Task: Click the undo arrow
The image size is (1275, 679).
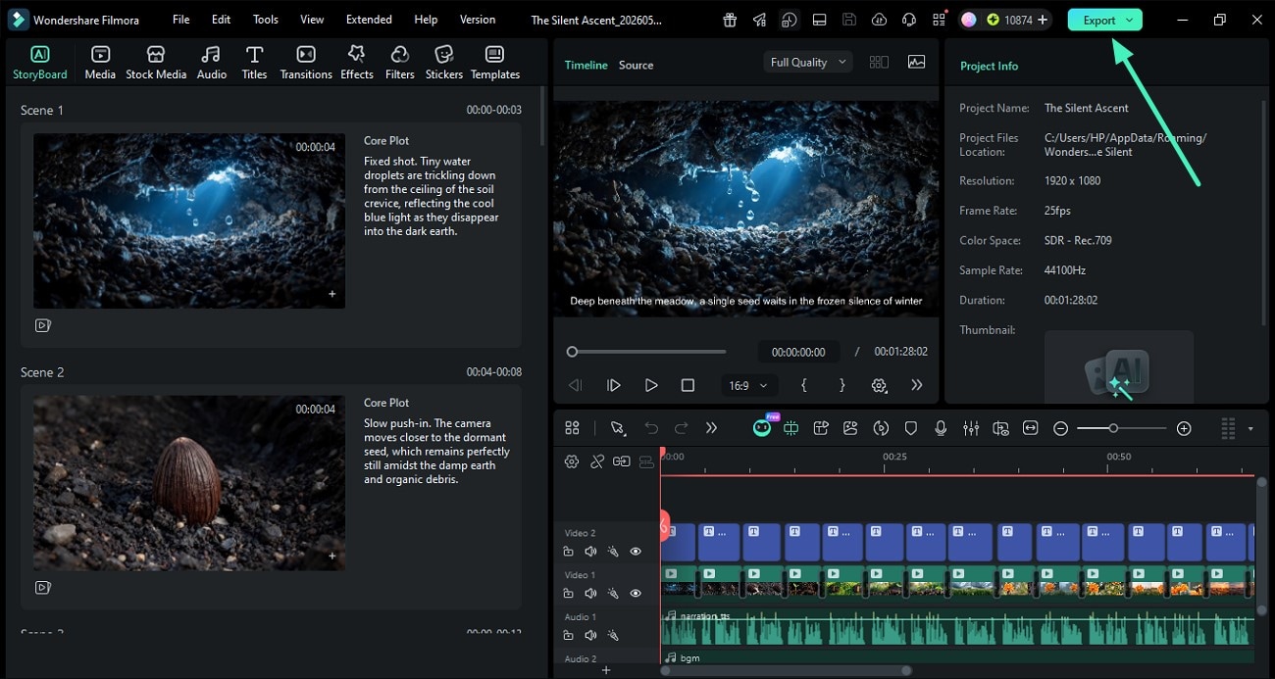Action: pyautogui.click(x=651, y=428)
